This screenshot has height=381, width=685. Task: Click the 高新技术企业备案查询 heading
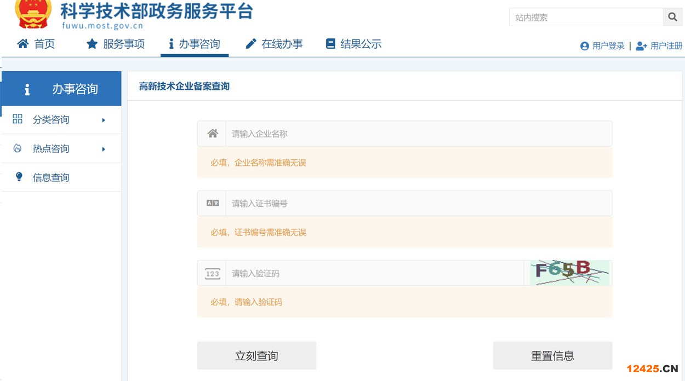click(184, 86)
